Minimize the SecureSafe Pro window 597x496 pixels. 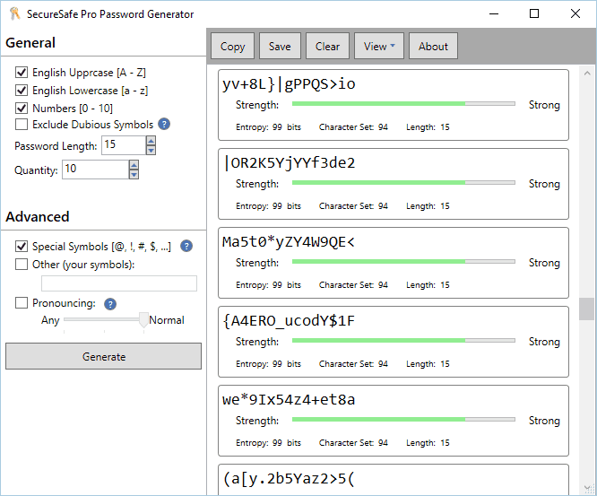[x=494, y=13]
